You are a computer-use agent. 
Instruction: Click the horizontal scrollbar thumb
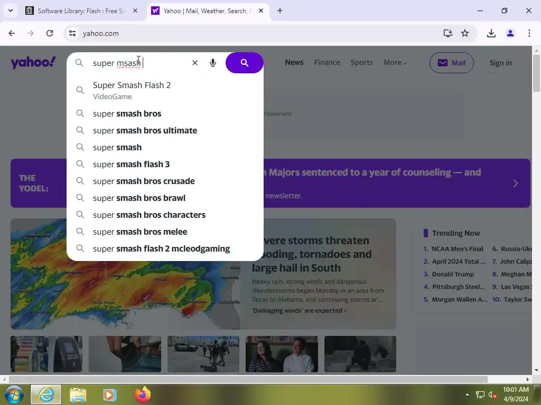(248, 380)
